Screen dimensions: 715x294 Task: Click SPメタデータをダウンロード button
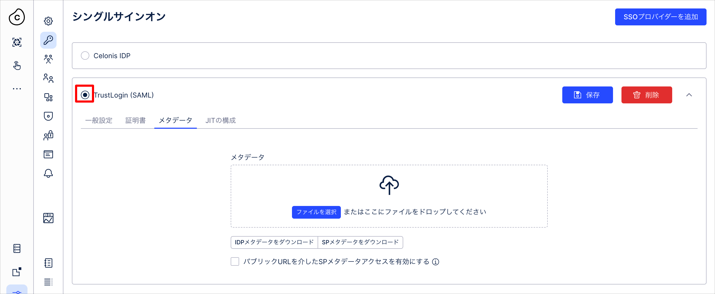[360, 242]
